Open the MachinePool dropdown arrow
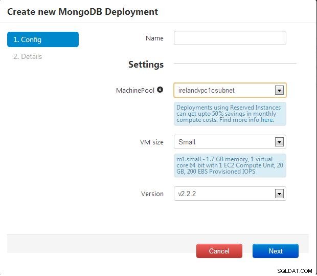The width and height of the screenshot is (317, 276). click(279, 90)
